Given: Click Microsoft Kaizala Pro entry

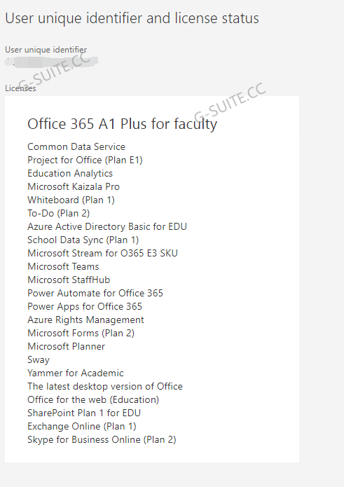Looking at the screenshot, I should click(x=74, y=186).
